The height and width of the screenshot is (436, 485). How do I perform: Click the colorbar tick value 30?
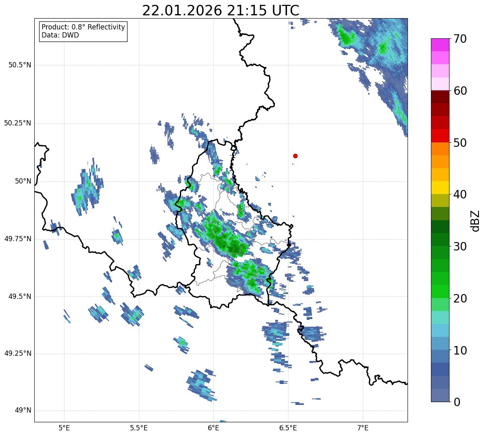460,246
